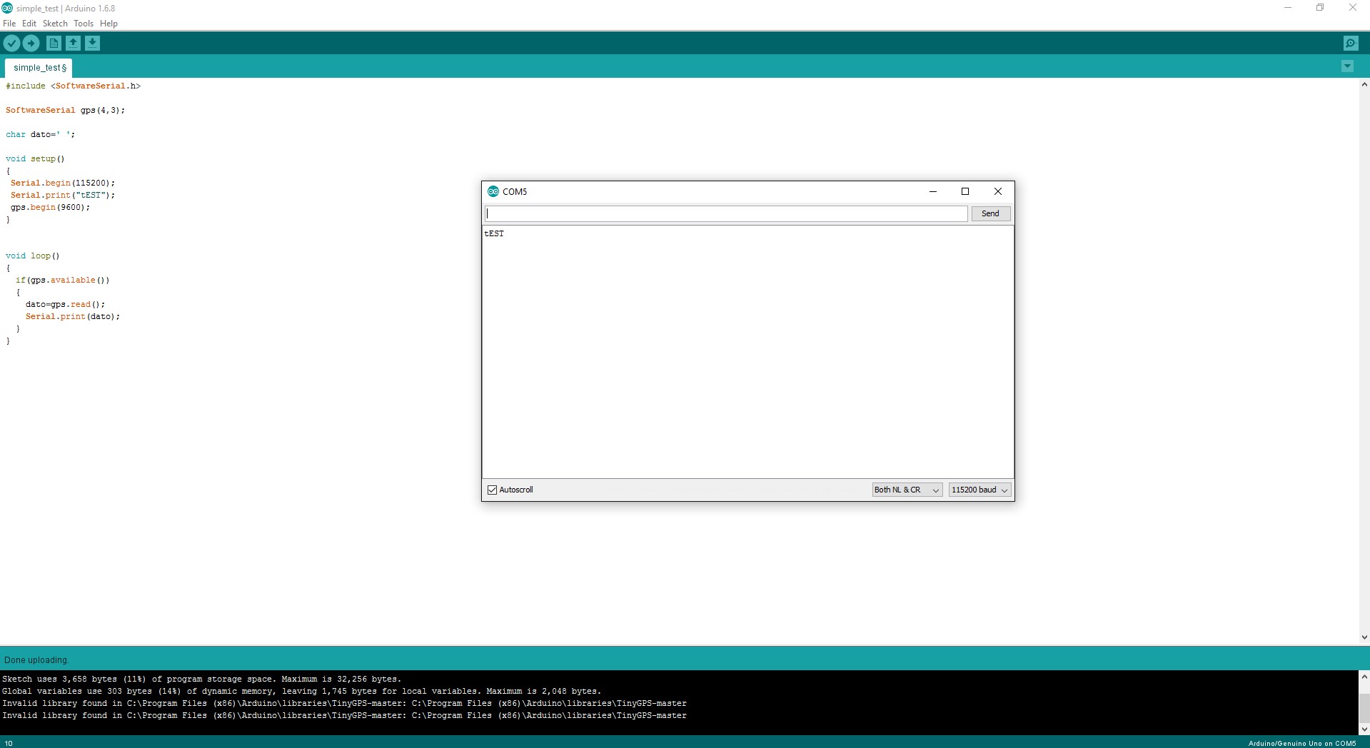
Task: Click the Verify sketch checkmark icon
Action: point(11,44)
